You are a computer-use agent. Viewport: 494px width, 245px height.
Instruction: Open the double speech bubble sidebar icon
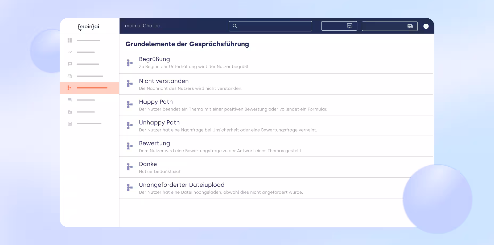point(70,100)
